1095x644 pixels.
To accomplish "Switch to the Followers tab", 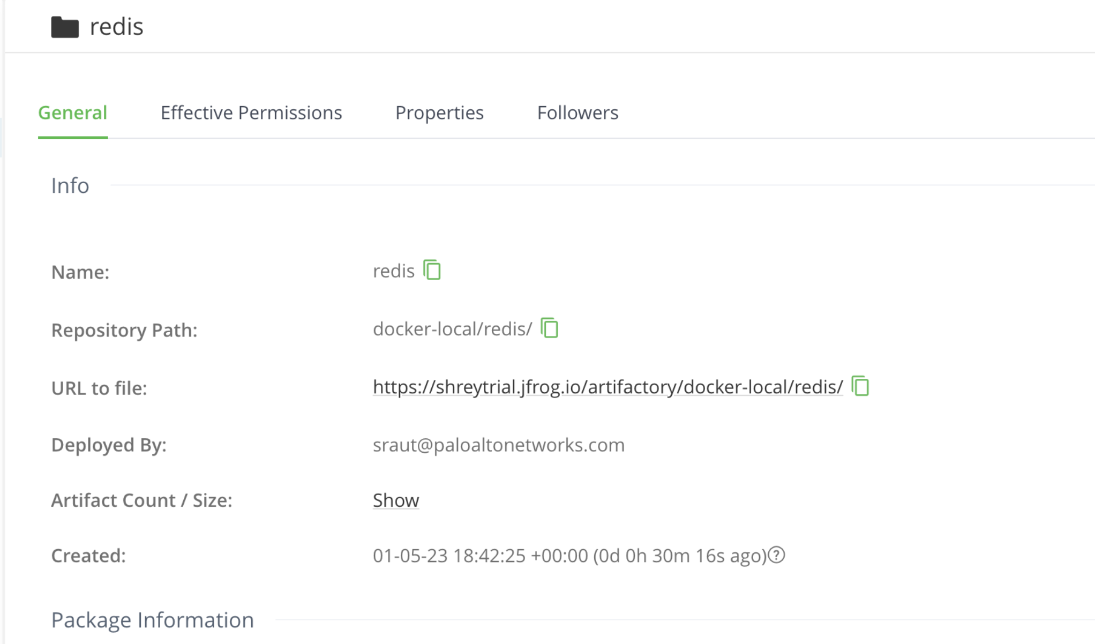I will click(577, 113).
